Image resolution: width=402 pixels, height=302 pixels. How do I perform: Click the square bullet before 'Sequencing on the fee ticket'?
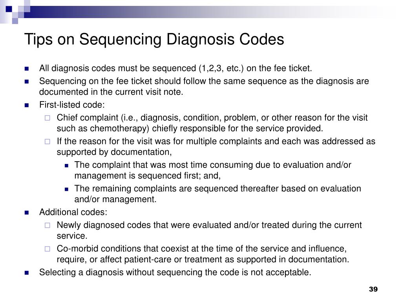point(27,82)
